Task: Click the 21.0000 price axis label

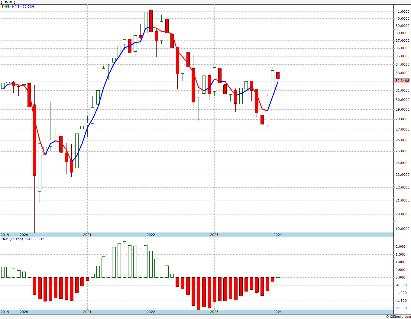Action: click(x=403, y=200)
